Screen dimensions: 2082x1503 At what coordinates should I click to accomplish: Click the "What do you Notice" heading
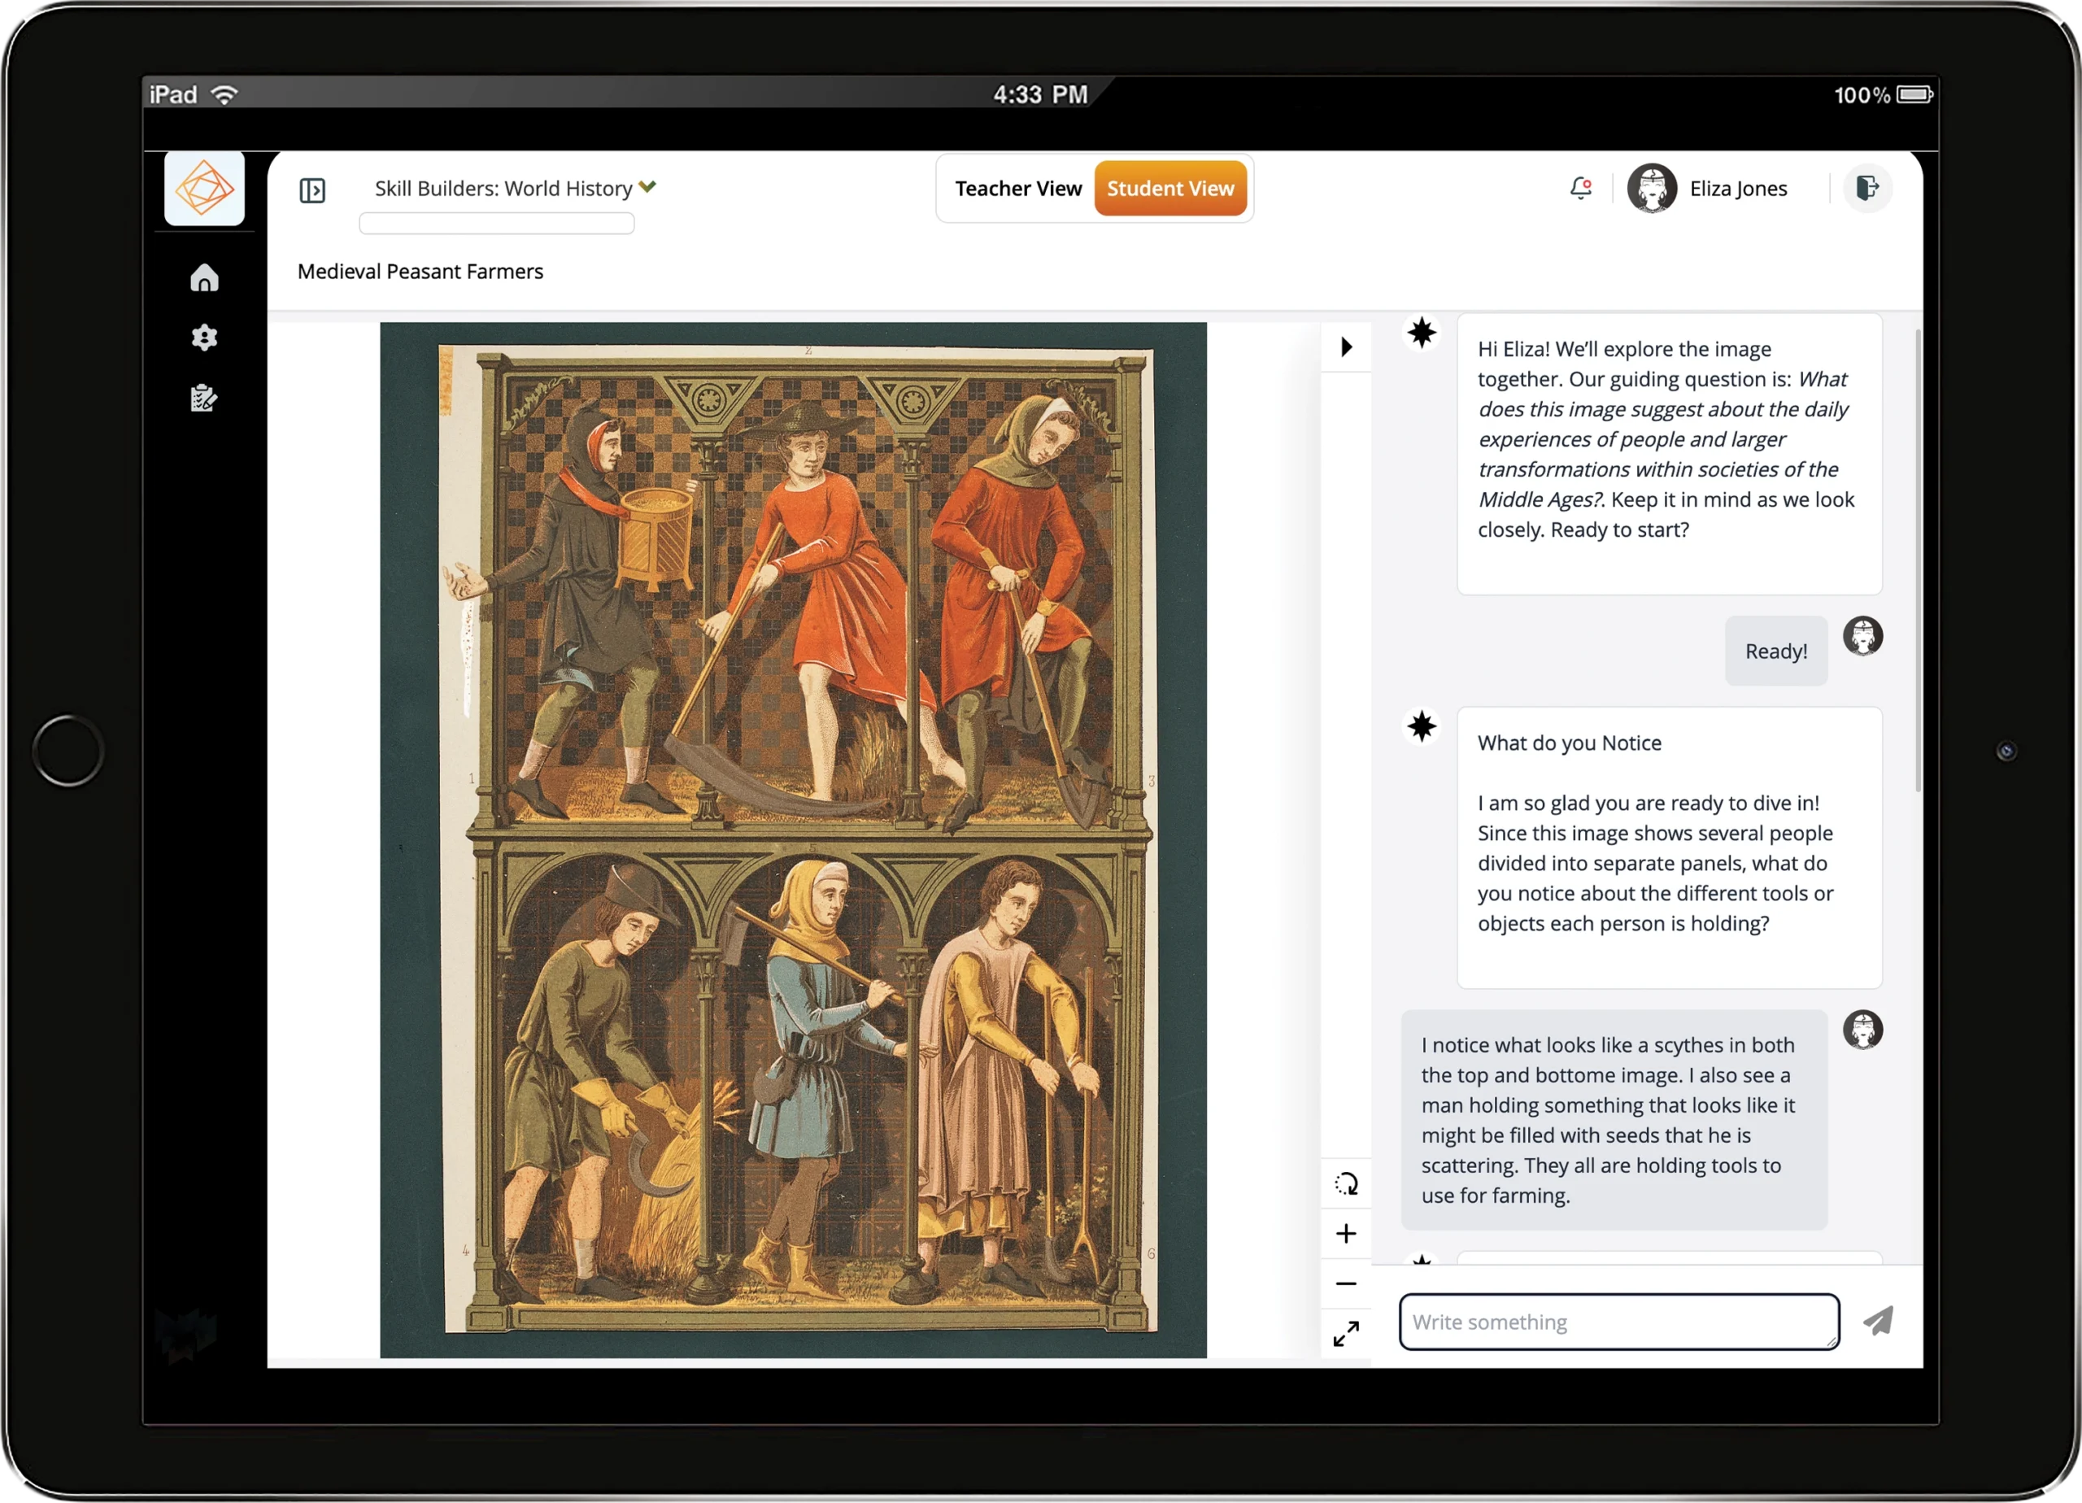[x=1570, y=743]
